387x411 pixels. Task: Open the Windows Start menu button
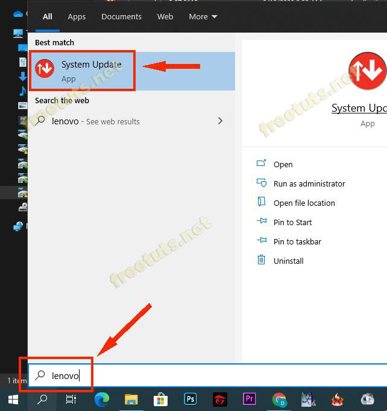(x=13, y=400)
